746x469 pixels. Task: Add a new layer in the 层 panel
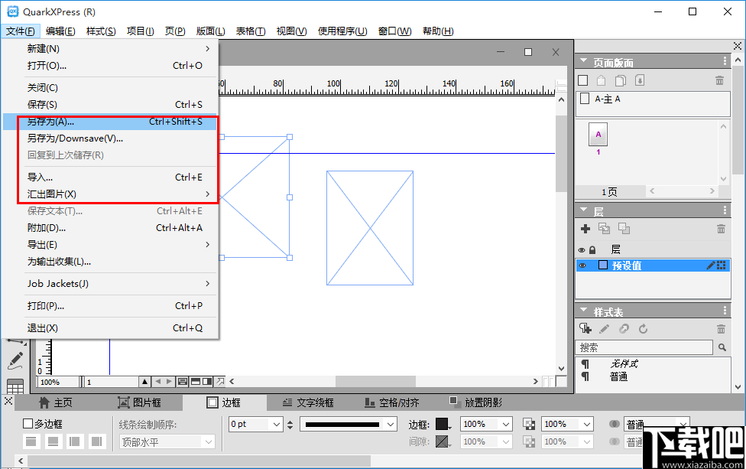click(585, 228)
